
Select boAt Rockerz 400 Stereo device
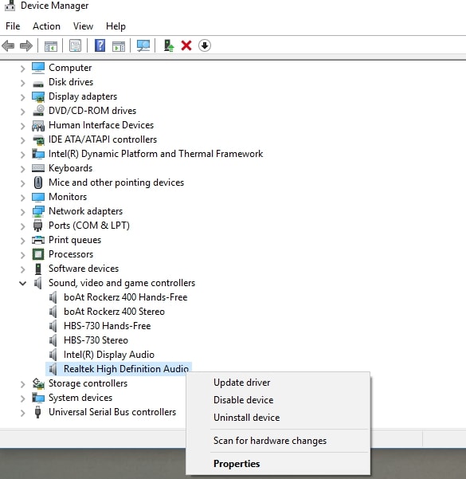click(x=114, y=312)
